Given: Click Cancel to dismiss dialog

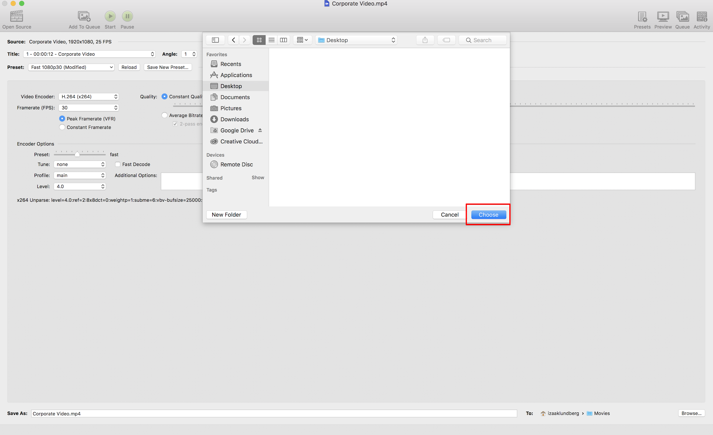Looking at the screenshot, I should pos(450,215).
